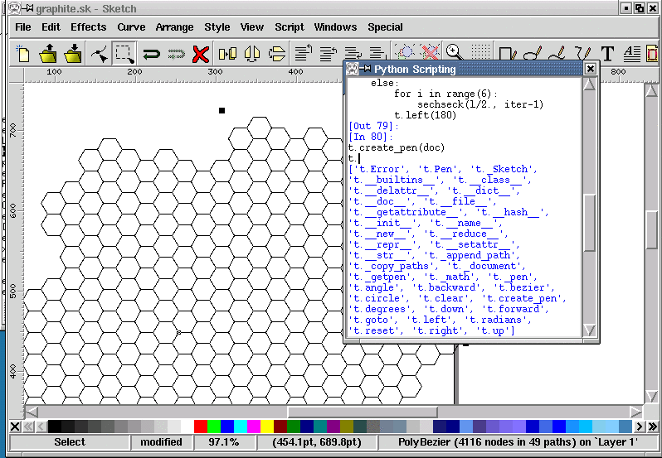The width and height of the screenshot is (662, 458).
Task: Click the 'Select' mode status field
Action: 70,442
